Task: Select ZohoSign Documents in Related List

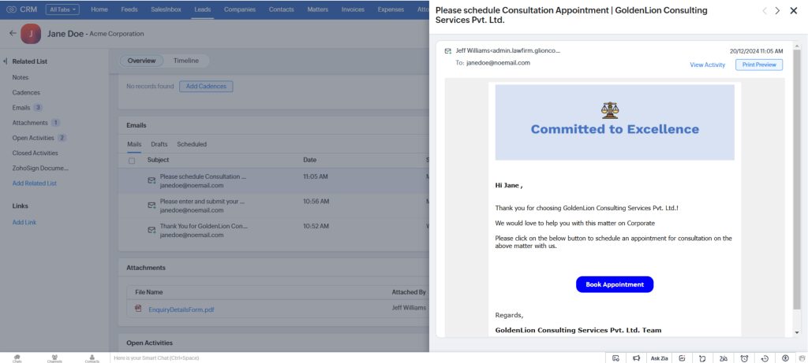Action: [x=40, y=169]
